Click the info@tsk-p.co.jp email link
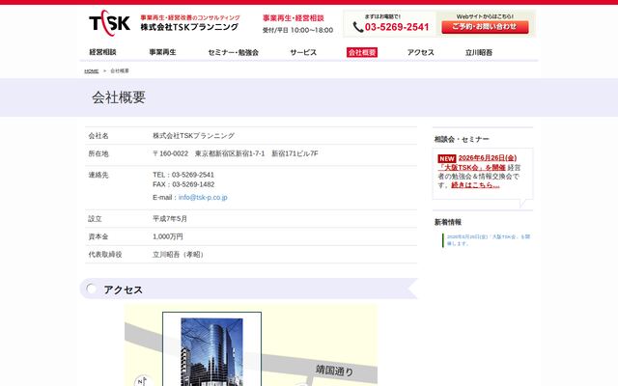Viewport: 618px width, 386px height. (203, 197)
